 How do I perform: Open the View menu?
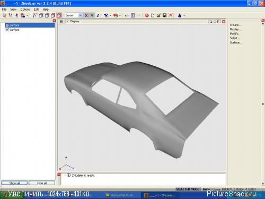click(13, 10)
